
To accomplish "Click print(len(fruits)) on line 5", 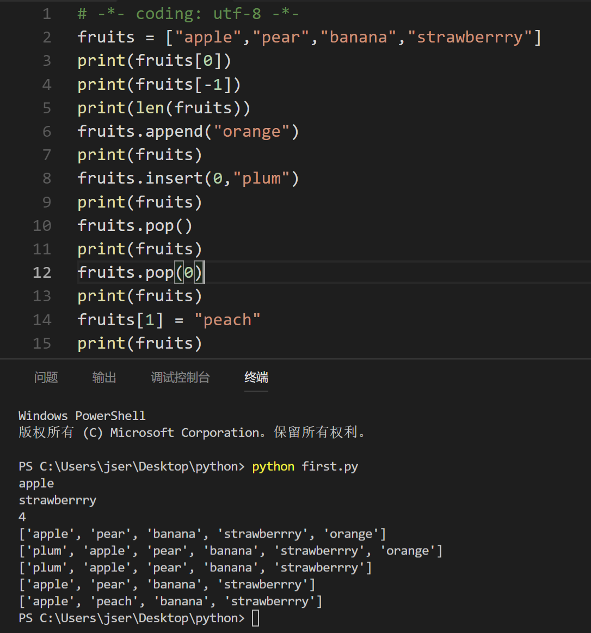I will tap(164, 108).
